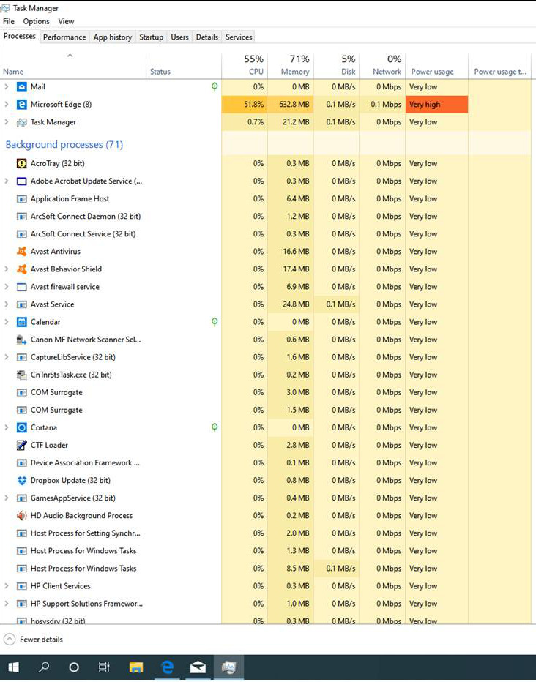Click the Cortana circle icon

tap(21, 427)
